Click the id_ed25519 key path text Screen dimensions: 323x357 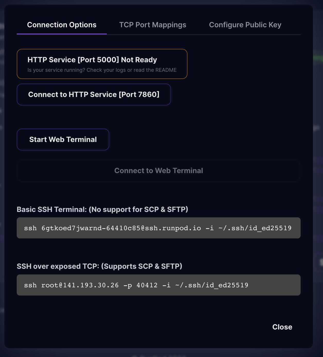(x=270, y=228)
